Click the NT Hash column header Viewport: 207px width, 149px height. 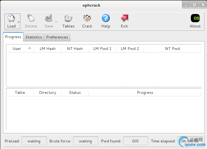click(x=75, y=49)
